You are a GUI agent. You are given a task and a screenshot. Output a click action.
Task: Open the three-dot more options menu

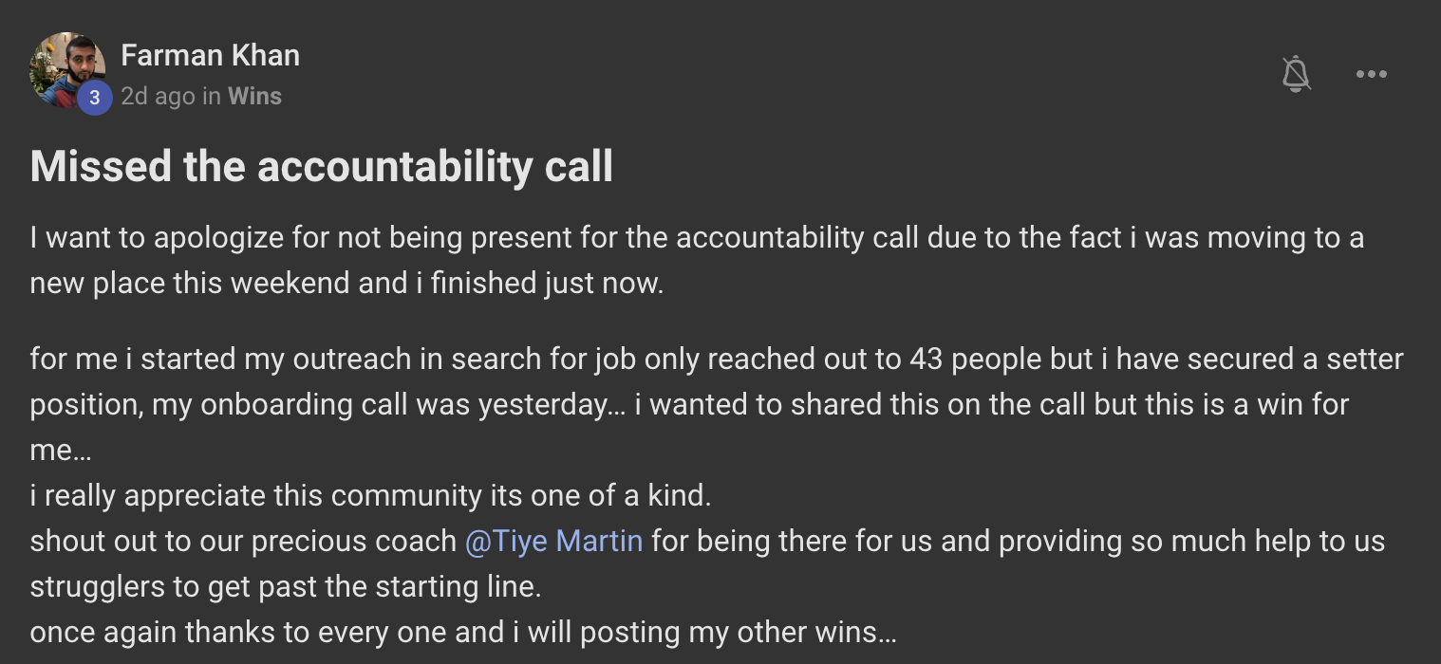[1372, 74]
